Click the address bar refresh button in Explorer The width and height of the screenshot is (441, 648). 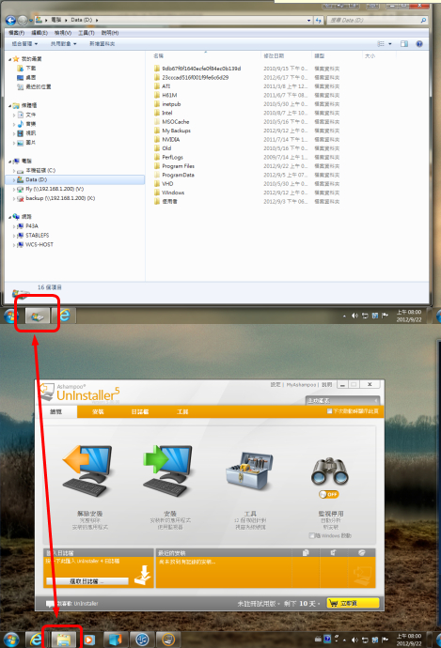[x=318, y=20]
